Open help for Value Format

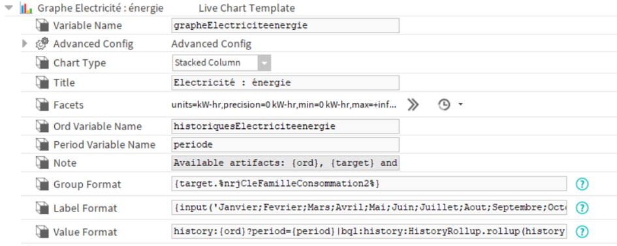(x=582, y=232)
